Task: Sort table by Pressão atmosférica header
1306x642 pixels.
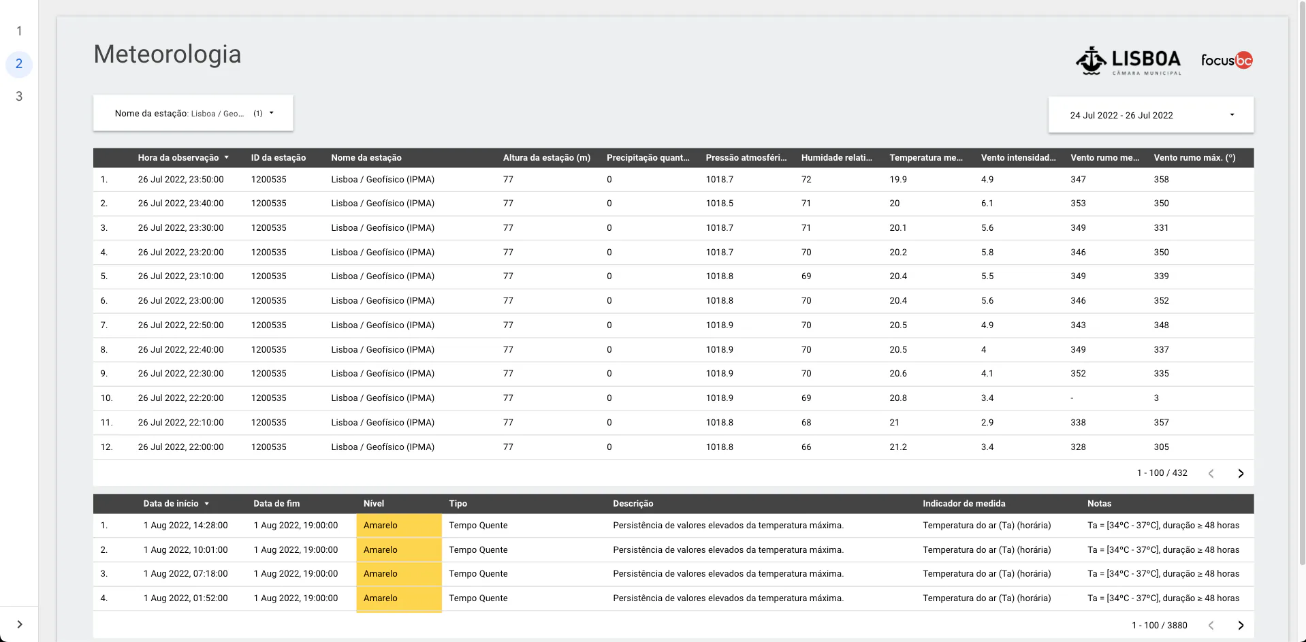Action: click(x=746, y=158)
